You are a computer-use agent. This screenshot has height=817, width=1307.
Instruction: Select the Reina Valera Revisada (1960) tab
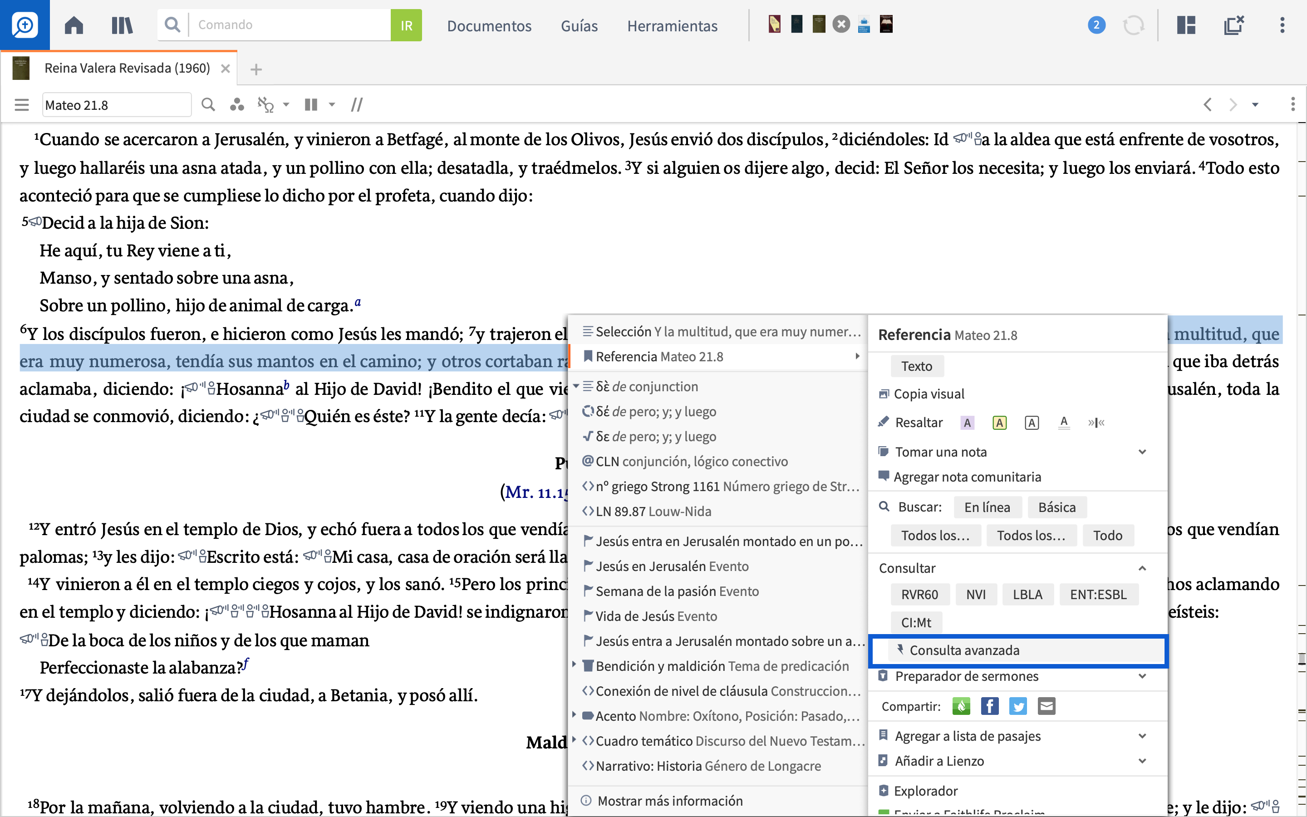pyautogui.click(x=127, y=69)
